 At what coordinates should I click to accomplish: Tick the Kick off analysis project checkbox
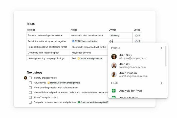(x=30, y=97)
